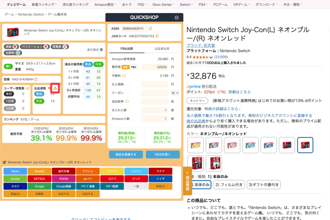
Task: Open the 他の出品者 link
Action: pos(196,121)
